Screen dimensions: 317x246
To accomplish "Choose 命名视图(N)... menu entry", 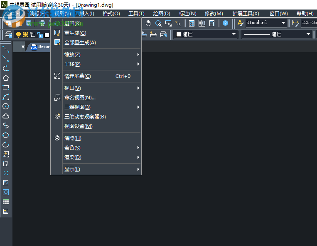I will point(96,97).
